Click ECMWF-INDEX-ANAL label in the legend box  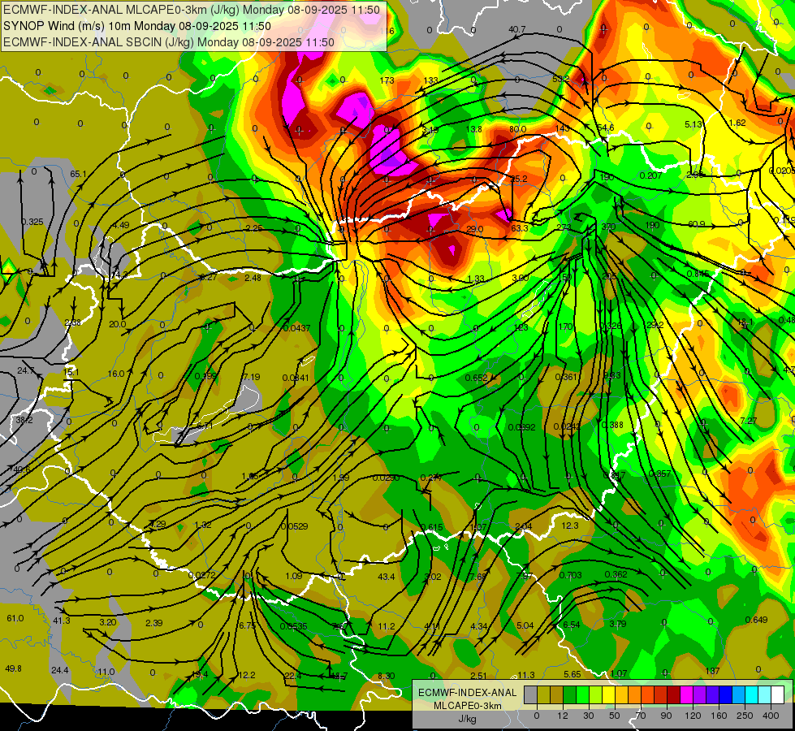pyautogui.click(x=467, y=693)
